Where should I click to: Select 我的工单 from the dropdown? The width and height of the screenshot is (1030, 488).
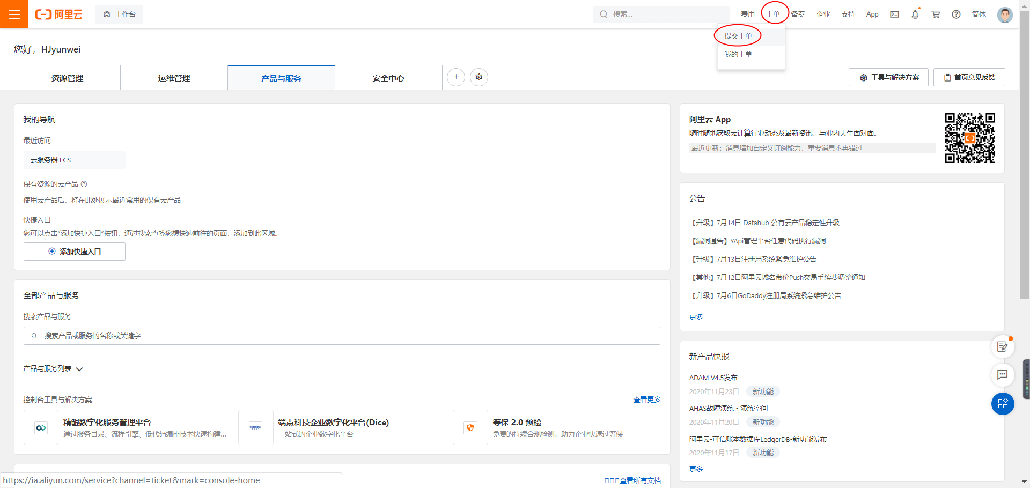[x=751, y=54]
